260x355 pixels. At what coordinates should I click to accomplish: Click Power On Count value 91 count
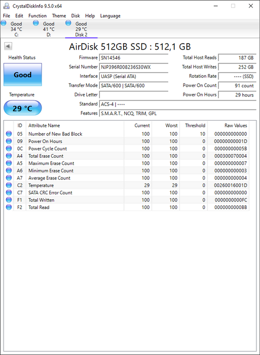click(x=237, y=86)
